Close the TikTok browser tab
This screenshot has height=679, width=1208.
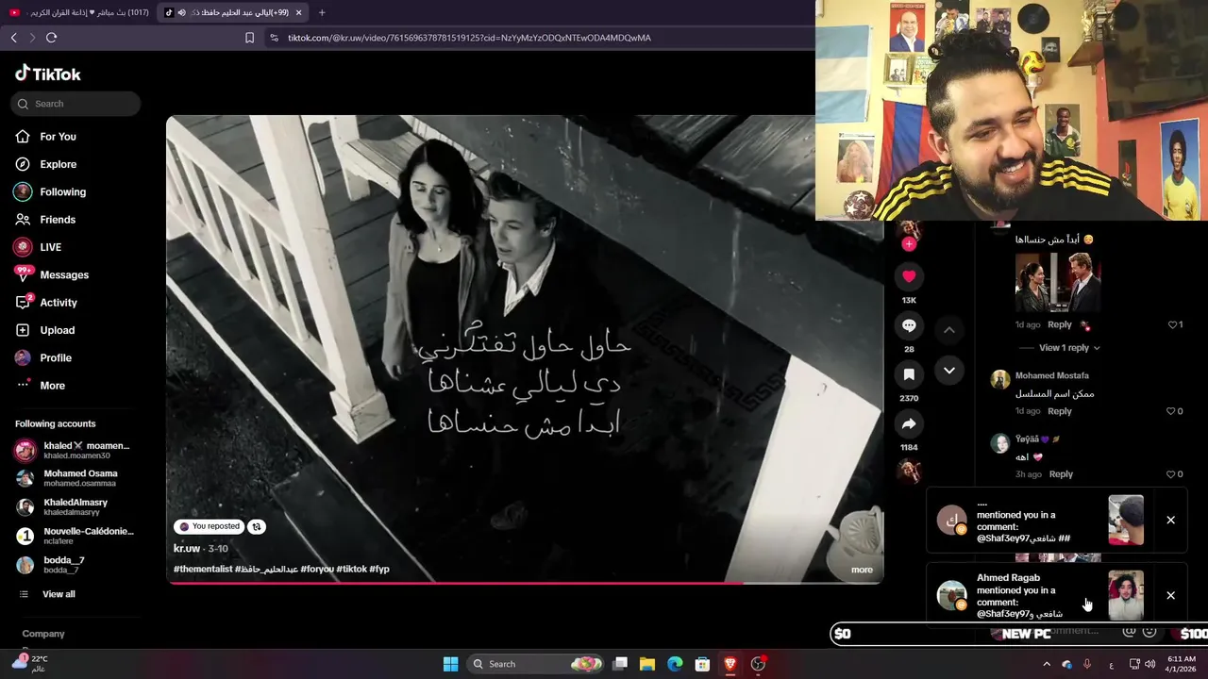tap(298, 12)
